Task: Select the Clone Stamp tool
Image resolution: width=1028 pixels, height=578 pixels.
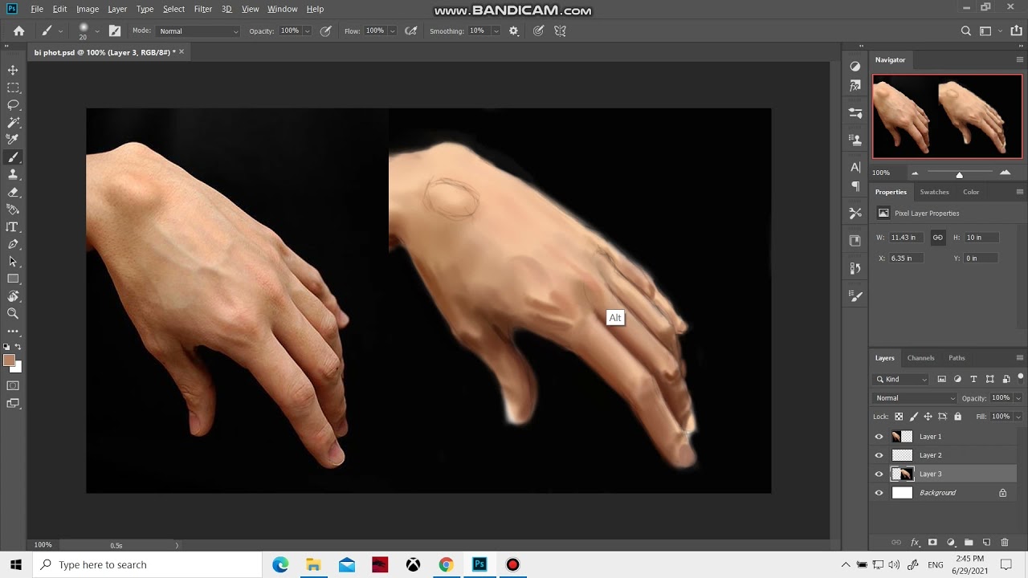Action: (13, 174)
